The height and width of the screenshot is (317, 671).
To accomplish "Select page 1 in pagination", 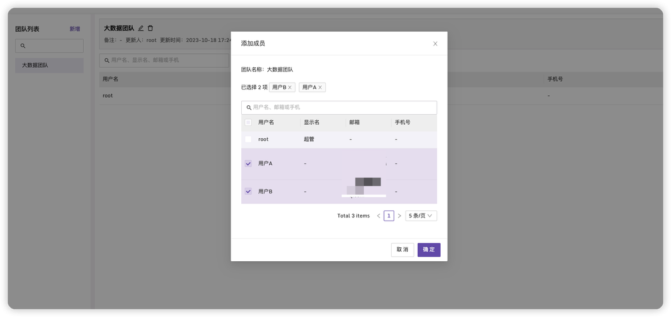I will coord(389,216).
